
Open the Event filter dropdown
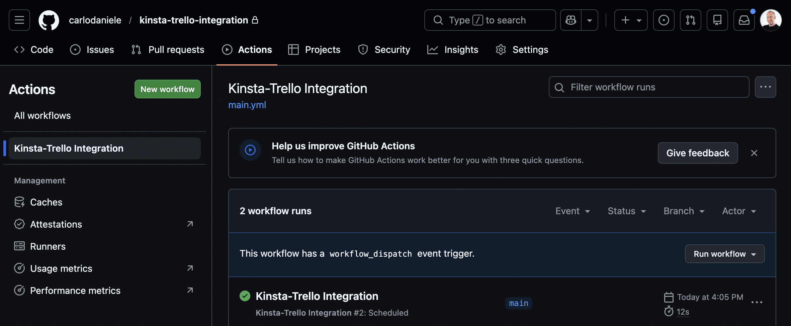pos(573,211)
